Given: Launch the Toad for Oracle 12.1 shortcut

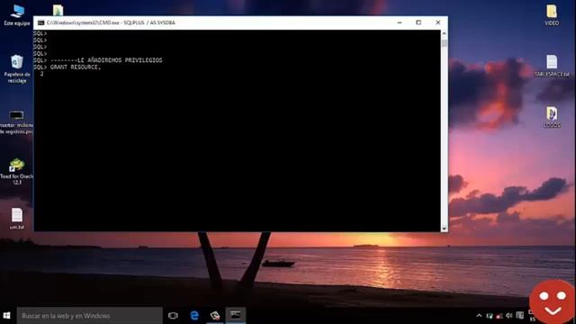Looking at the screenshot, I should (16, 171).
